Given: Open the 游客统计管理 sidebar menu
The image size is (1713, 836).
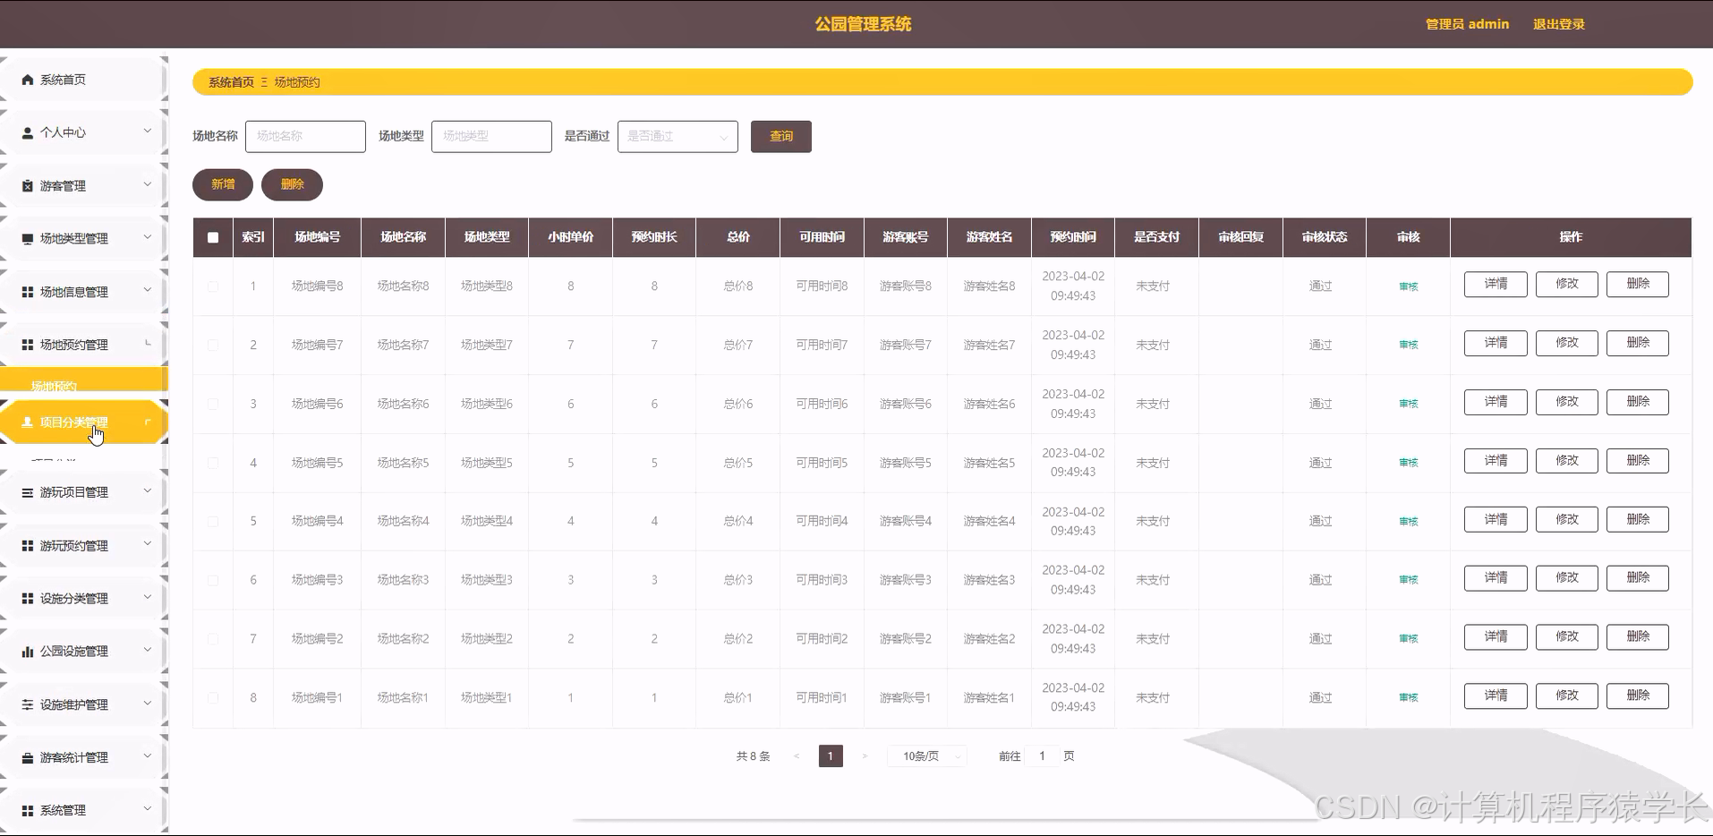Looking at the screenshot, I should pyautogui.click(x=83, y=758).
